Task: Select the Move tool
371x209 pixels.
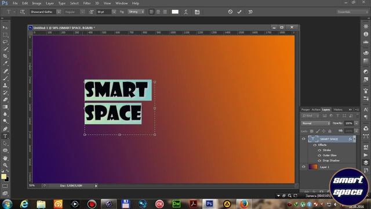Action: (x=5, y=27)
